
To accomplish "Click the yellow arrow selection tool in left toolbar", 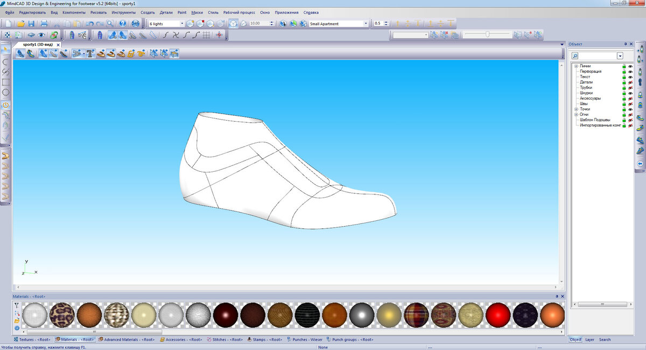I will point(5,50).
